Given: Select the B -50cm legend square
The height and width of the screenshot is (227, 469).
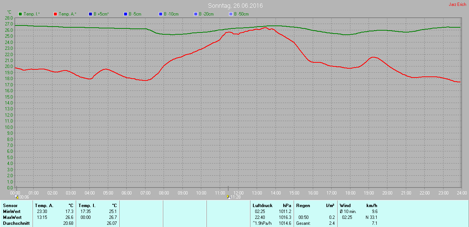Looking at the screenshot, I should point(231,14).
